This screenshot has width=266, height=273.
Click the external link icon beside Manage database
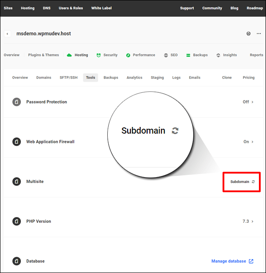(x=251, y=261)
